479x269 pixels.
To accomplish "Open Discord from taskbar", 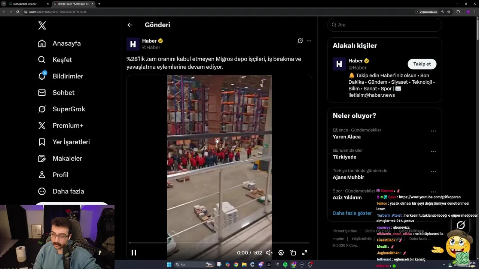I will 261,265.
